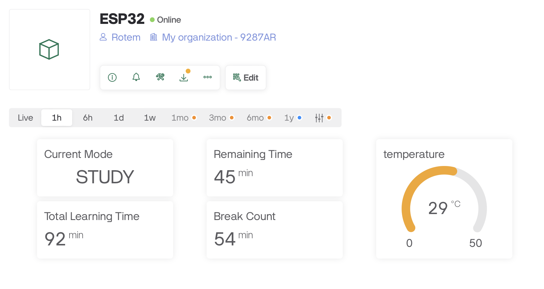The height and width of the screenshot is (289, 544).
Task: Click the Edit dashboard button
Action: coord(246,78)
